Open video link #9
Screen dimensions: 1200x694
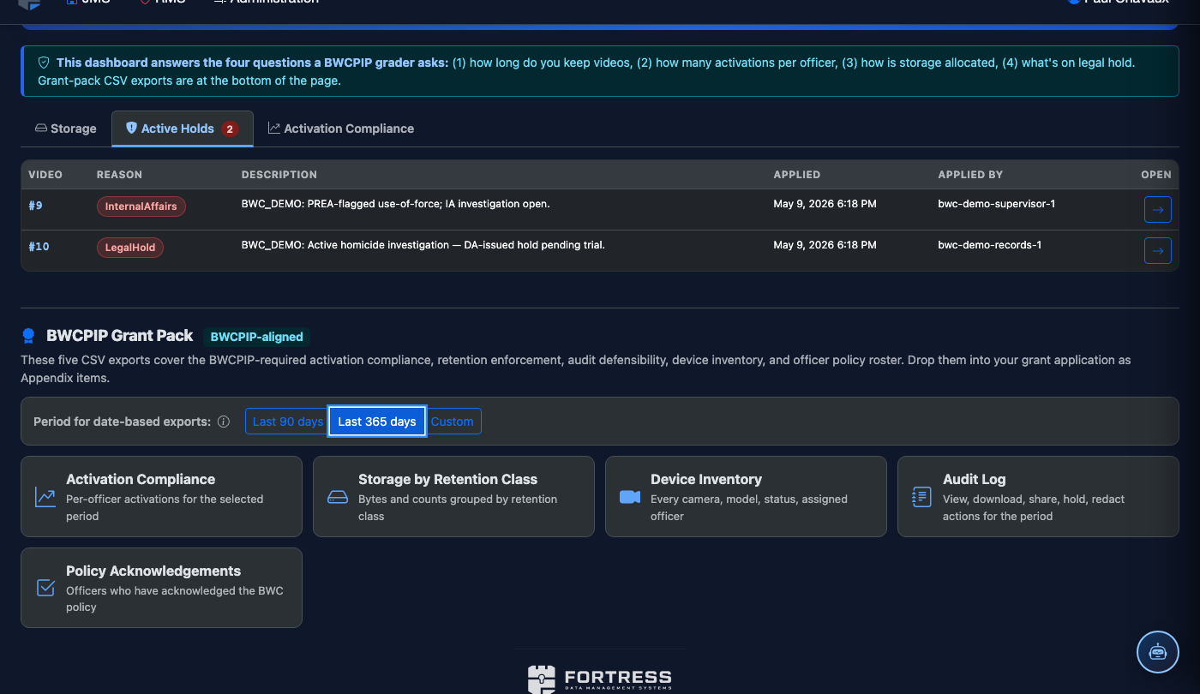tap(35, 206)
